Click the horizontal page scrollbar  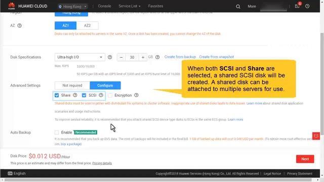click(x=158, y=180)
